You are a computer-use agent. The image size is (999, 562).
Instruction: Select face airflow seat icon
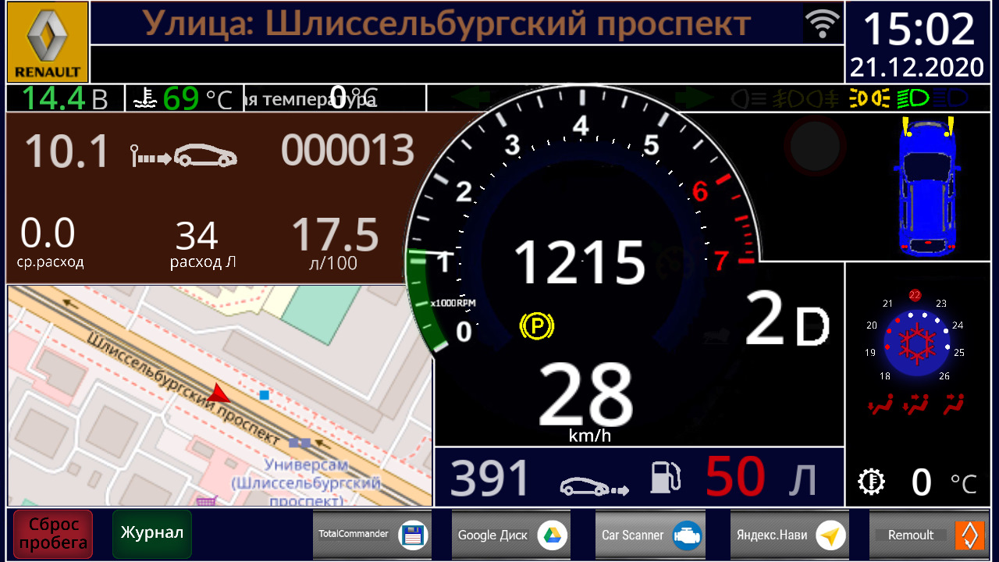coord(953,404)
